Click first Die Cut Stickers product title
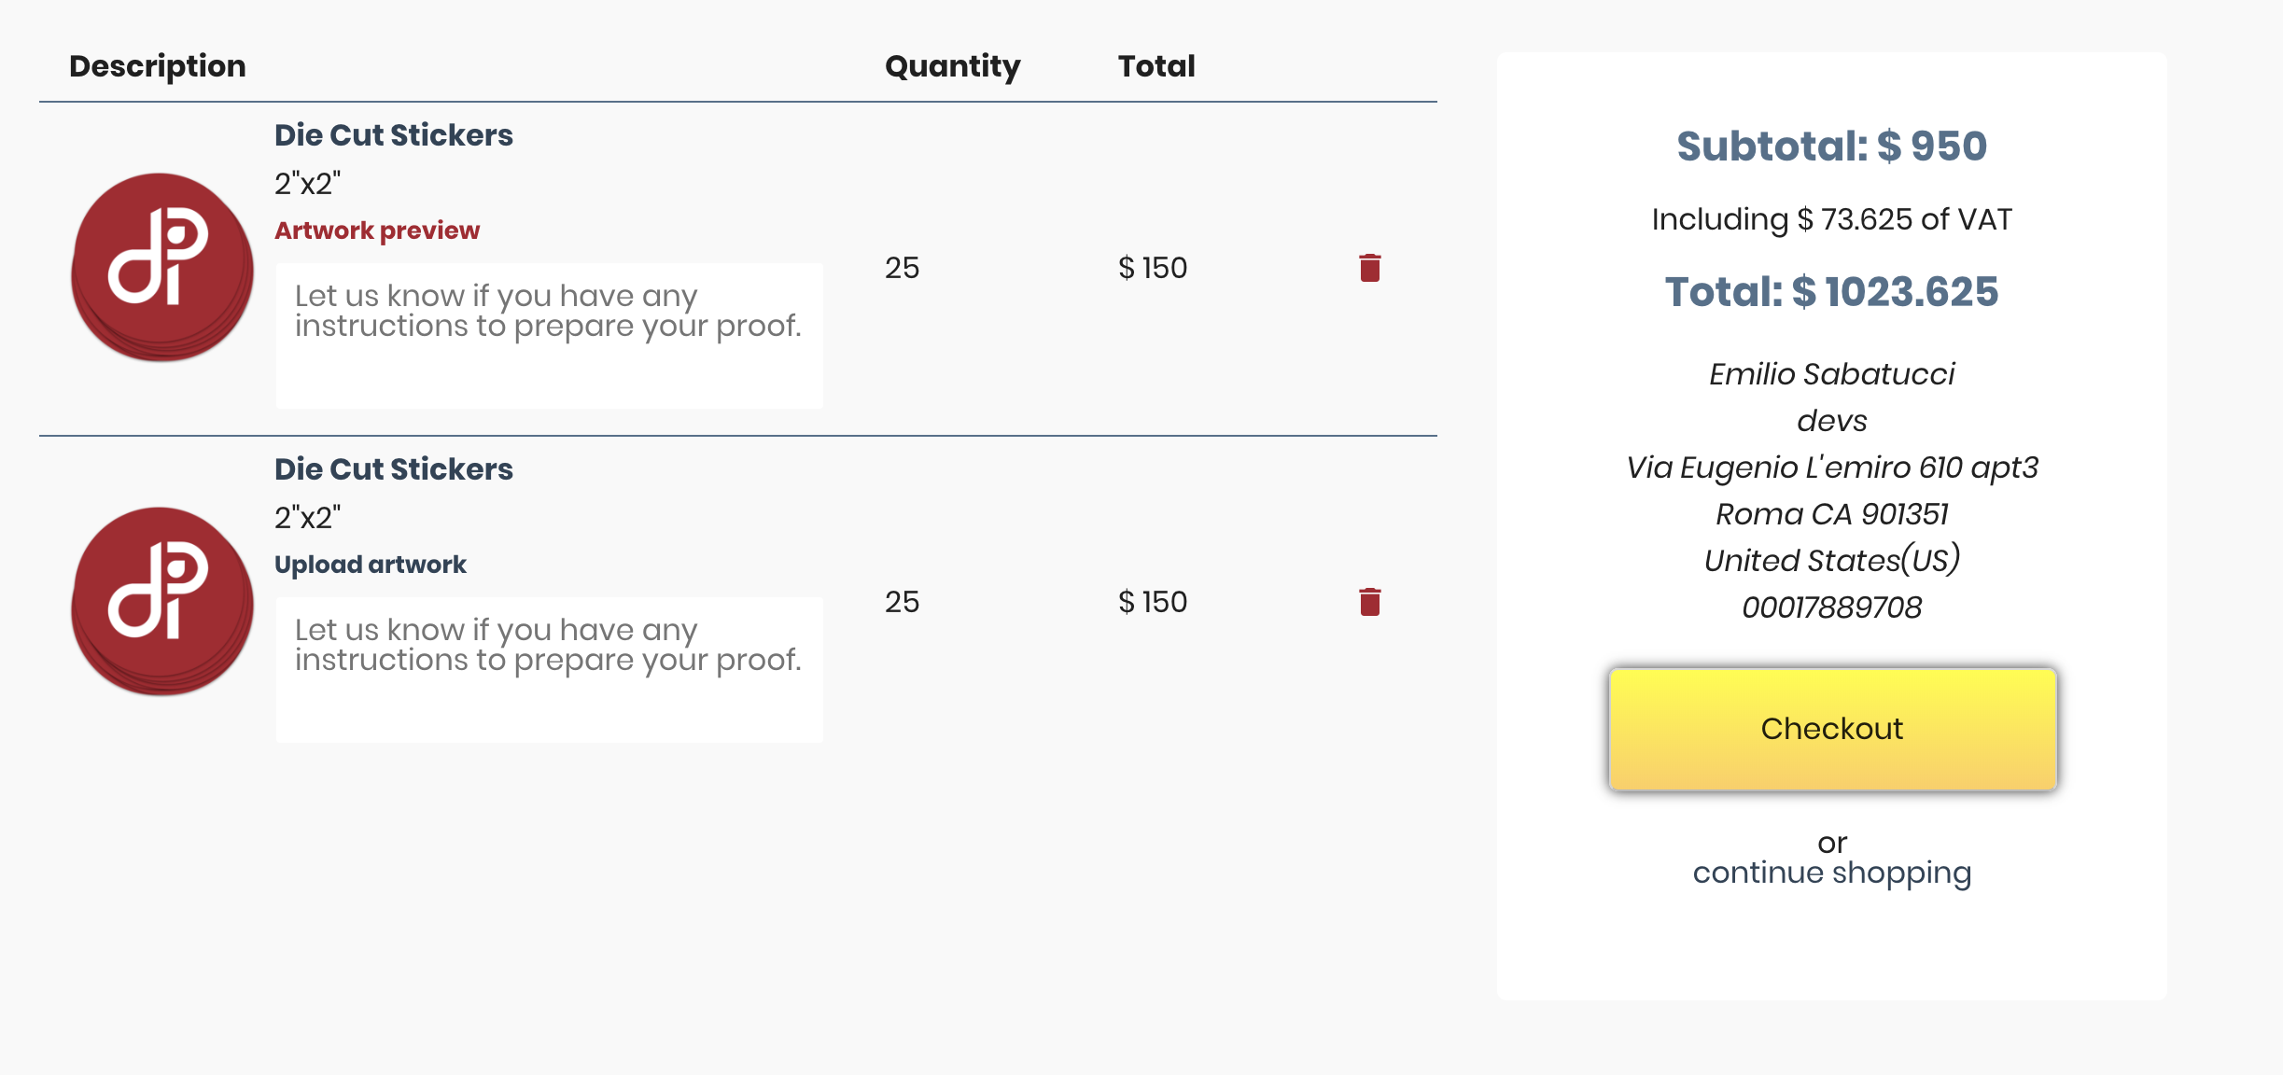 394,135
